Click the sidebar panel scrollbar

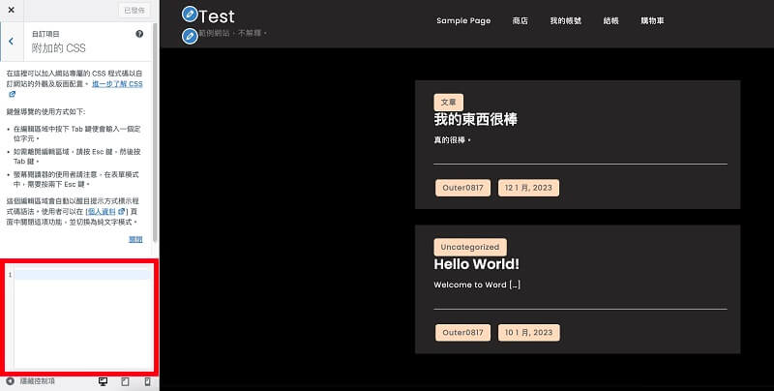(x=155, y=132)
